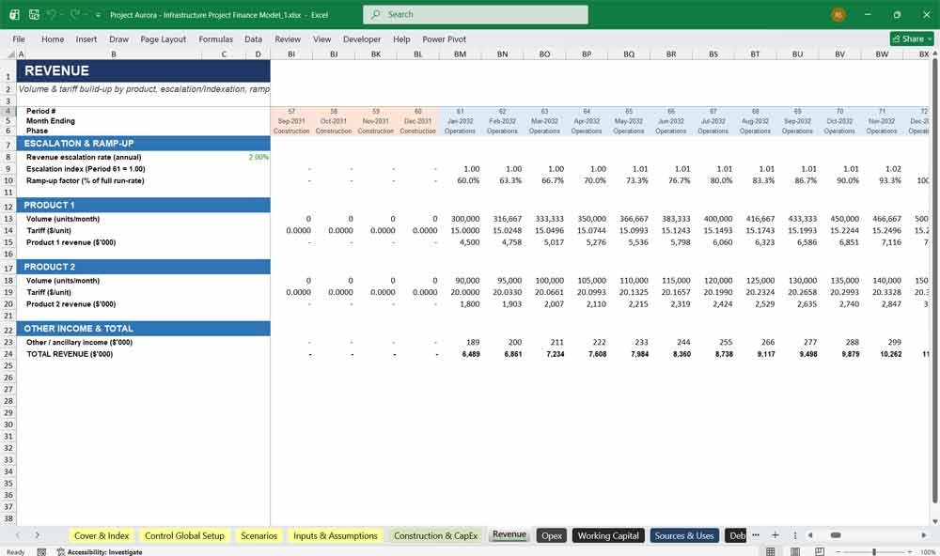Select the green 2.00% escalation rate cell

click(258, 157)
